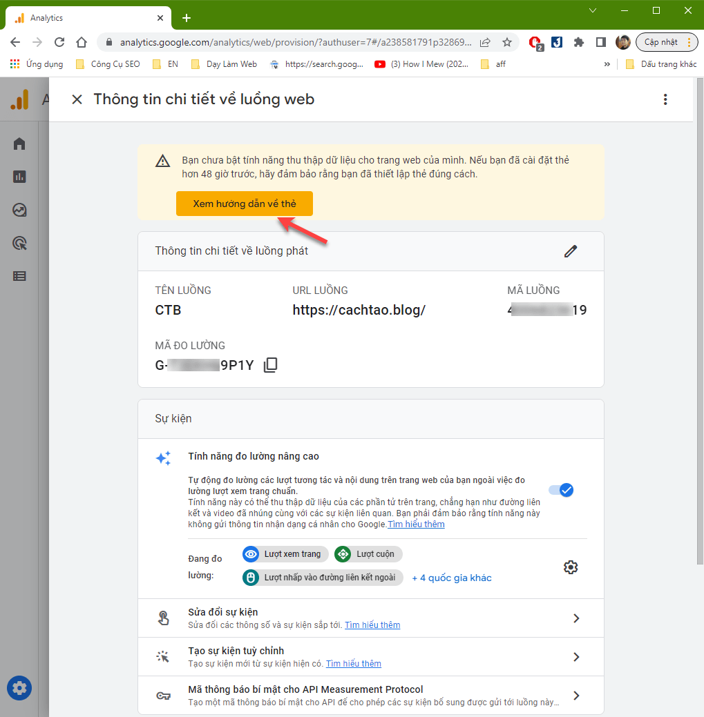Click the Cập nhật update button
Image resolution: width=704 pixels, height=717 pixels.
click(667, 42)
